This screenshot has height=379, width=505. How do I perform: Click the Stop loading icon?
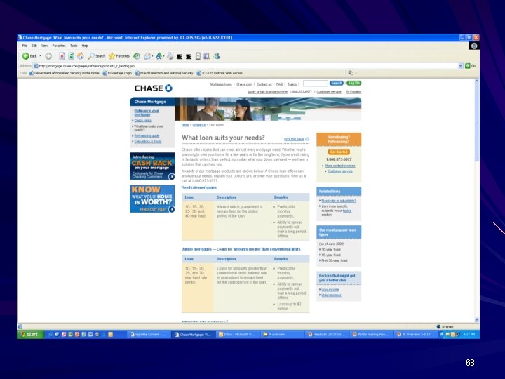(x=62, y=56)
